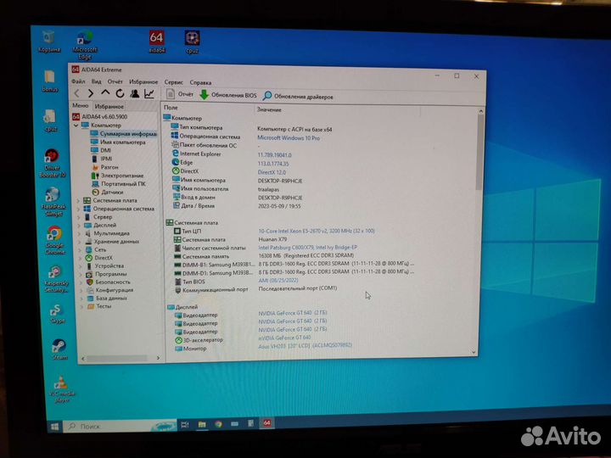Image resolution: width=611 pixels, height=458 pixels.
Task: Click the right pane vertical scrollbar
Action: pyautogui.click(x=479, y=221)
